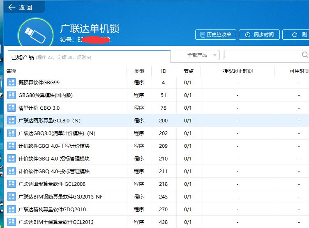This screenshot has height=228, width=309.
Task: Click into the product search input field
Action: (x=262, y=55)
